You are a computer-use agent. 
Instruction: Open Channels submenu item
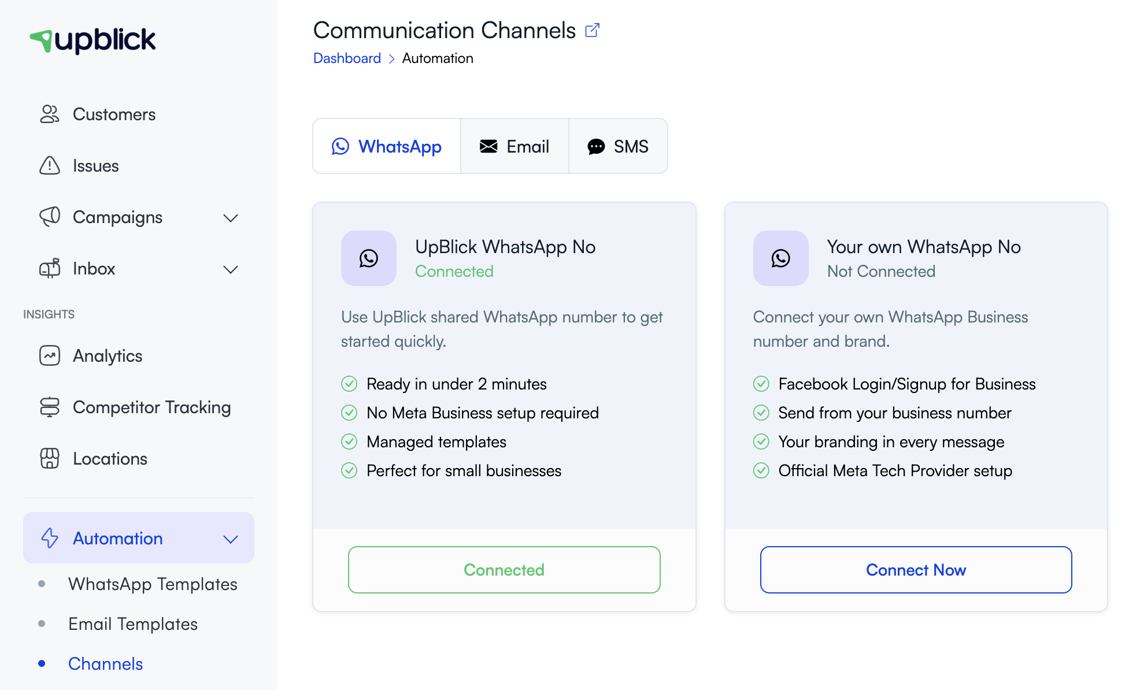click(105, 664)
